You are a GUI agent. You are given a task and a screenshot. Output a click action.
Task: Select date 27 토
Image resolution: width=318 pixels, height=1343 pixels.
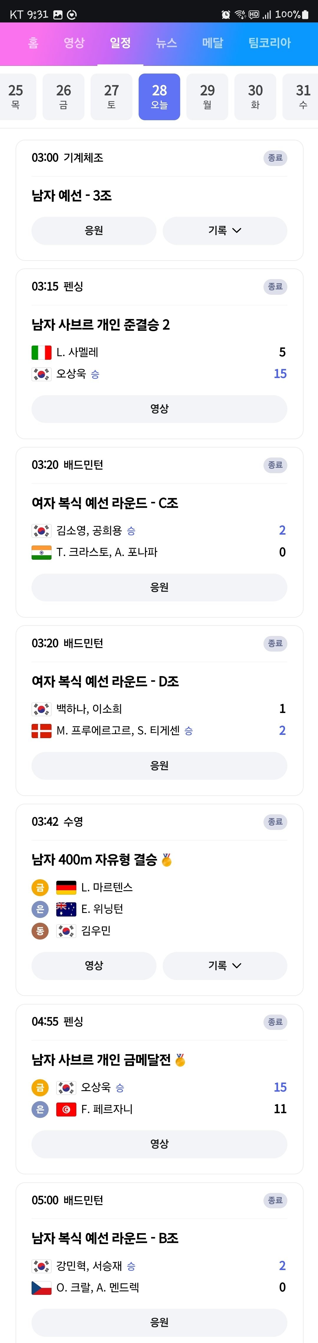click(x=111, y=97)
